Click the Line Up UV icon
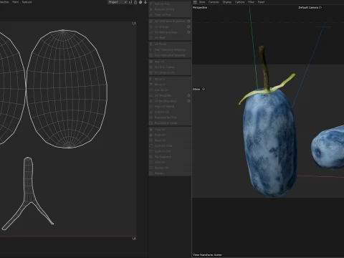The width and height of the screenshot is (344, 258). tap(150, 90)
